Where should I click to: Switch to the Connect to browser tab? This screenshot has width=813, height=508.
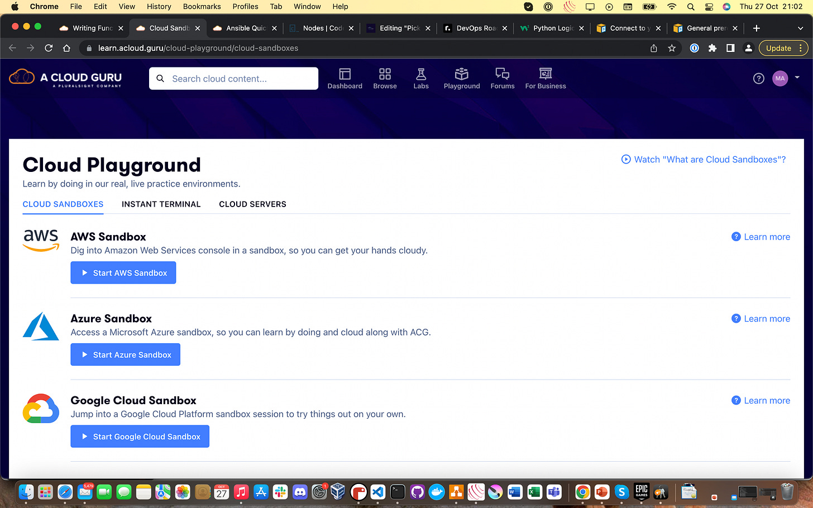click(629, 28)
